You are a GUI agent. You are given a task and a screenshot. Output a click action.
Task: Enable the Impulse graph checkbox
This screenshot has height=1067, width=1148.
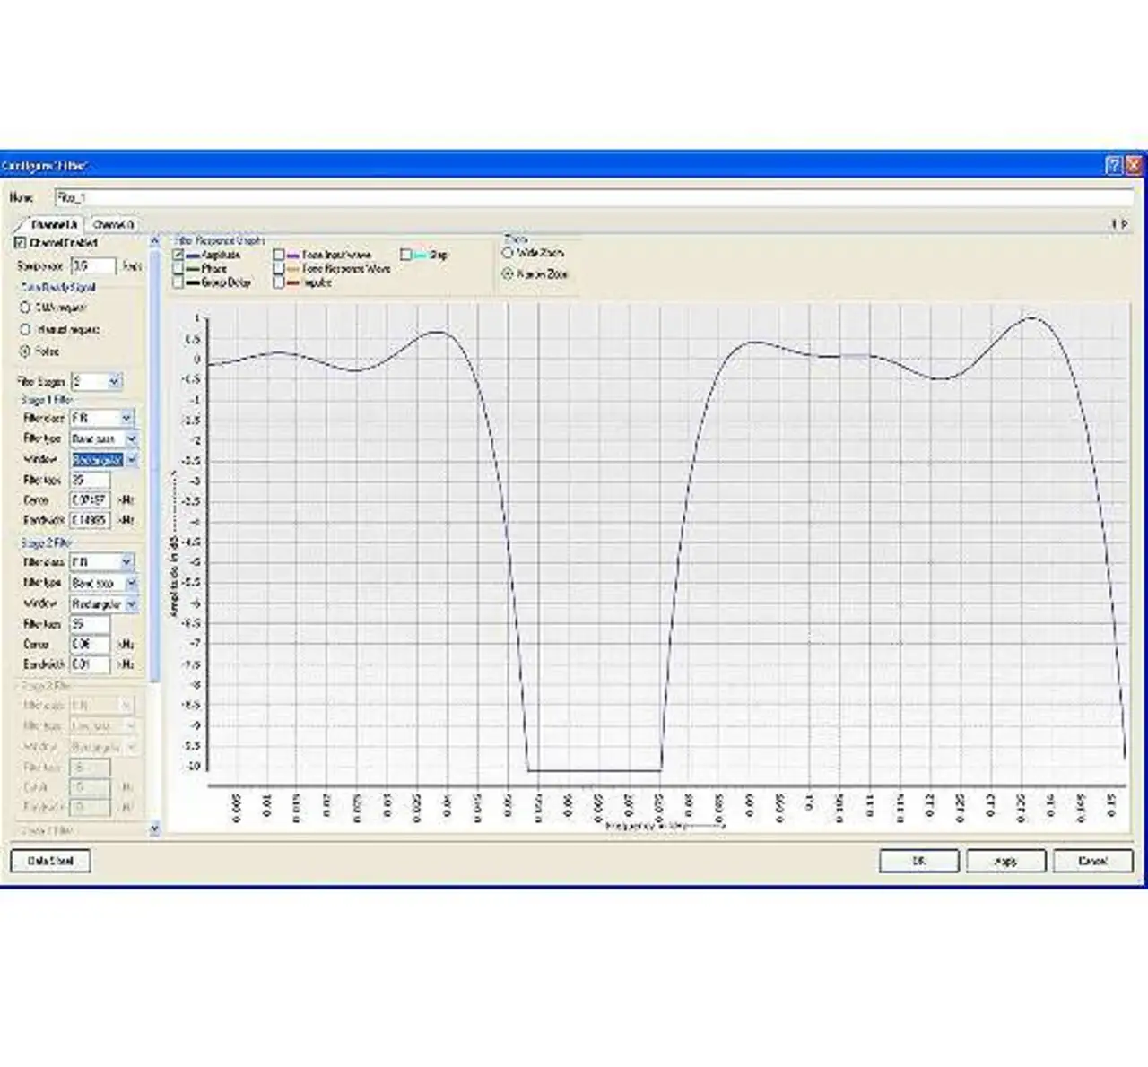tap(279, 282)
